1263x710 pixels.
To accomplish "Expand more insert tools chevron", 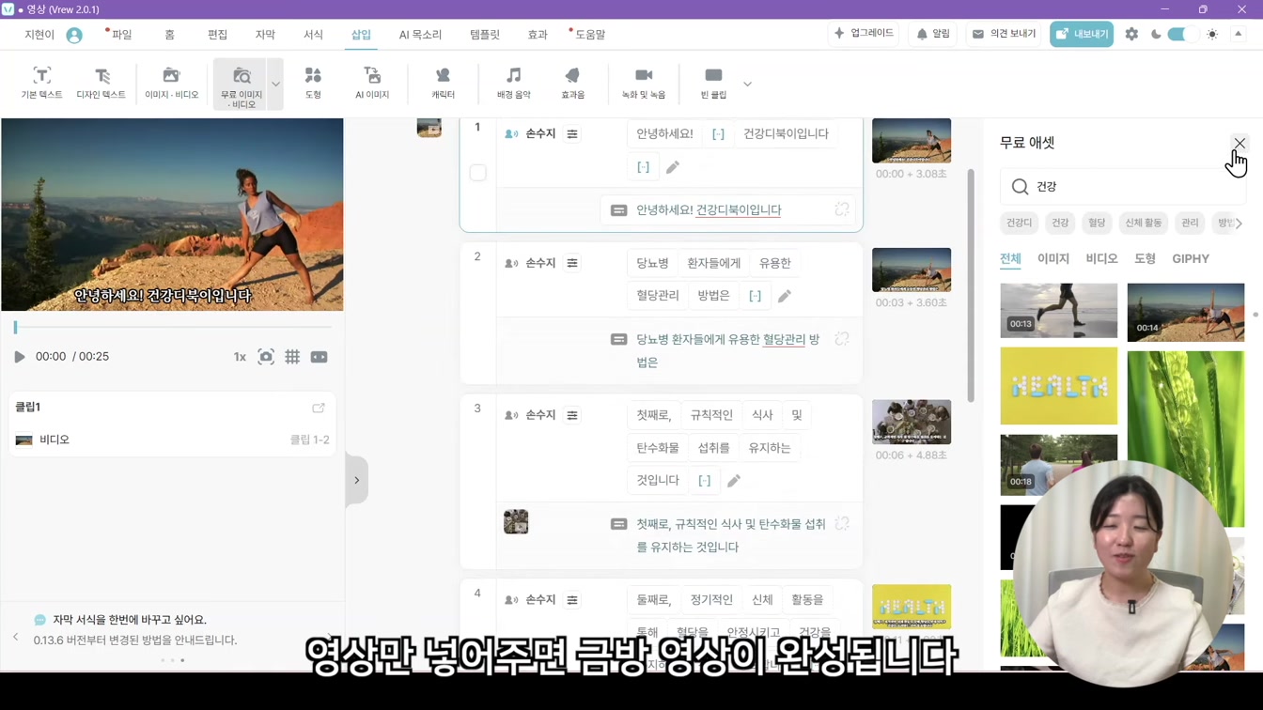I will (747, 85).
